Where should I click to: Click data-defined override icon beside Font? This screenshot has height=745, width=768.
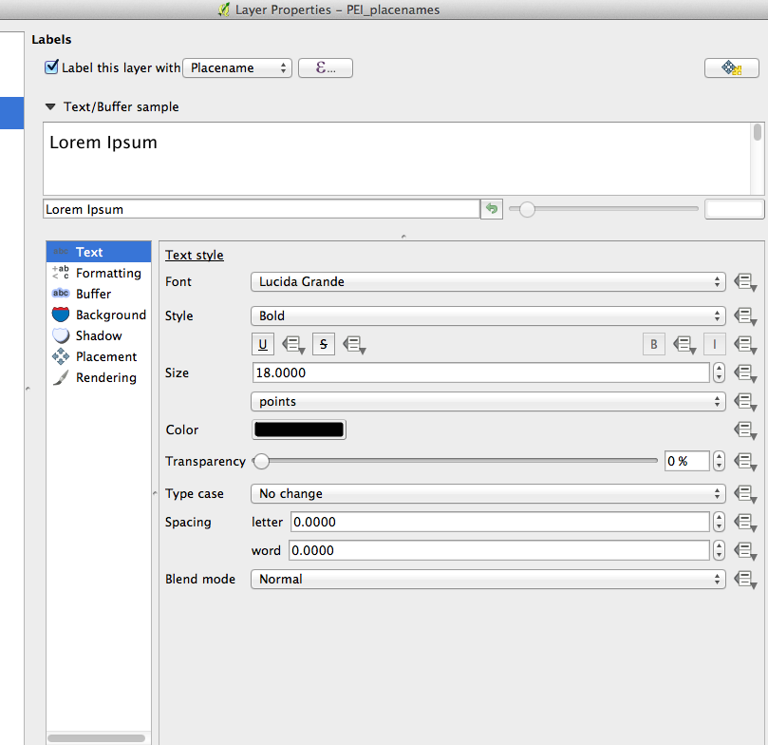[744, 282]
